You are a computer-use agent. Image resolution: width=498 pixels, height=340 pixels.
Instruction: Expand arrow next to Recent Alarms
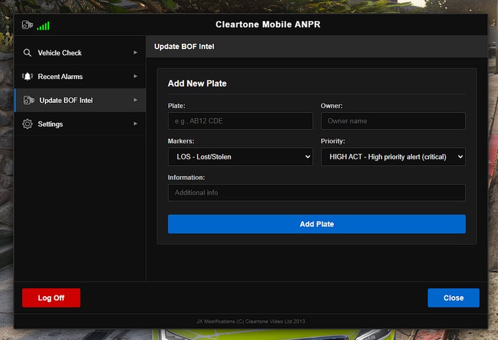(x=135, y=76)
